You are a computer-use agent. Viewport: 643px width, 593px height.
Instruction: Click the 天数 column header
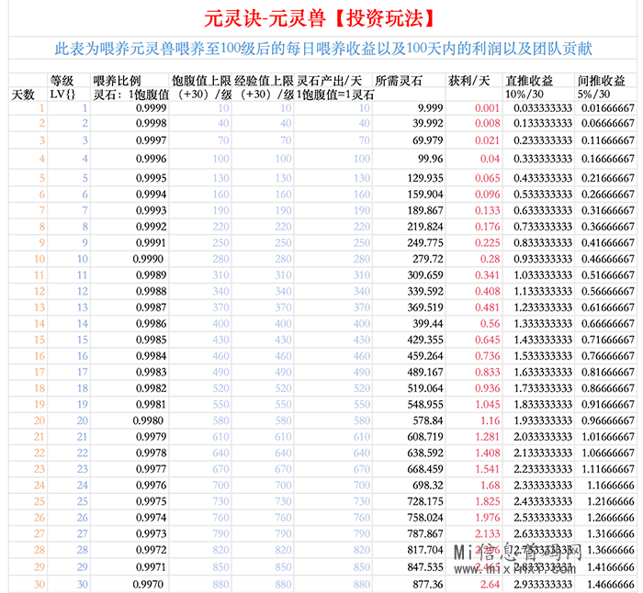coord(23,94)
